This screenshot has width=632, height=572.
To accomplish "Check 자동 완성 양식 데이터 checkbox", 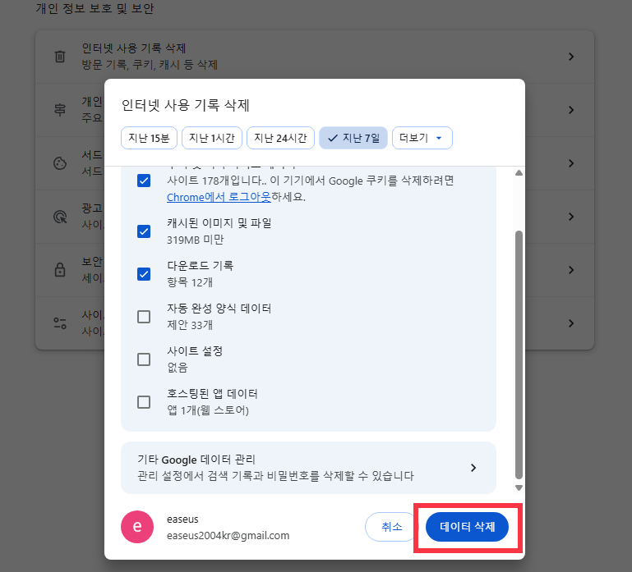I will (144, 317).
